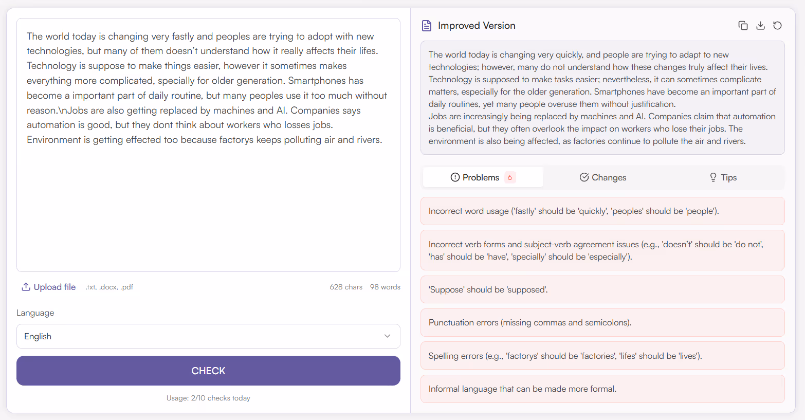This screenshot has height=420, width=805.
Task: Reset the improved version output
Action: pos(777,25)
